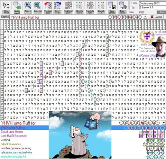Select the 'execute,take,slay,kill' code entry
Screen dimensions: 166x159
13,157
